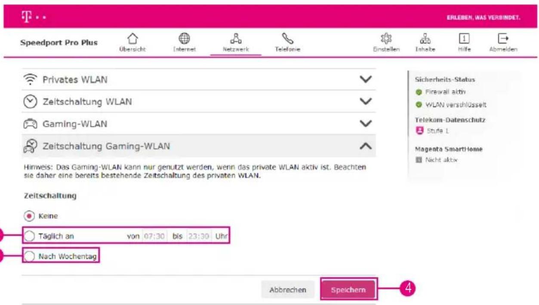Expand the Zeitschaltung WLAN chevron
539x305 pixels.
pos(365,101)
